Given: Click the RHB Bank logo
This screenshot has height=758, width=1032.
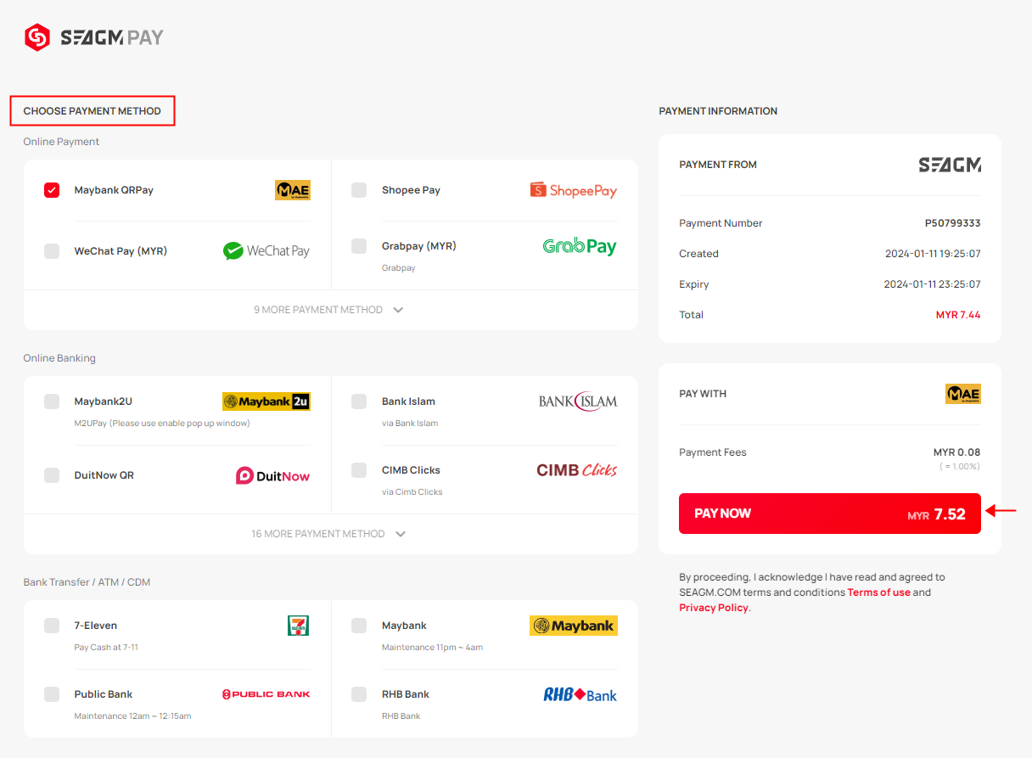Looking at the screenshot, I should pos(580,694).
